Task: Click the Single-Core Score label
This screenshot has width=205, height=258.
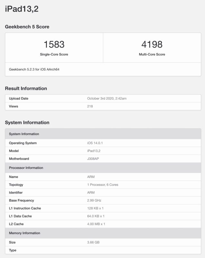Action: point(54,54)
